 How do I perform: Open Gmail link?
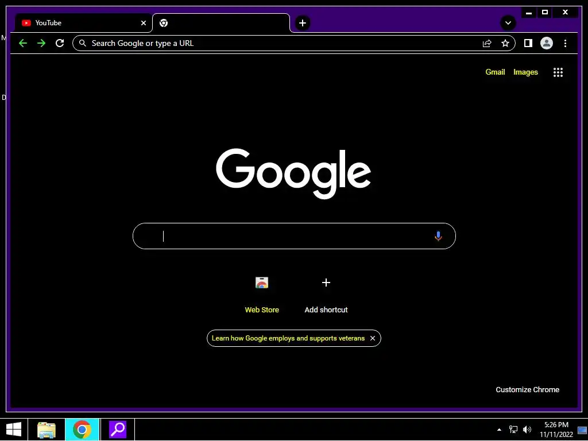click(495, 72)
